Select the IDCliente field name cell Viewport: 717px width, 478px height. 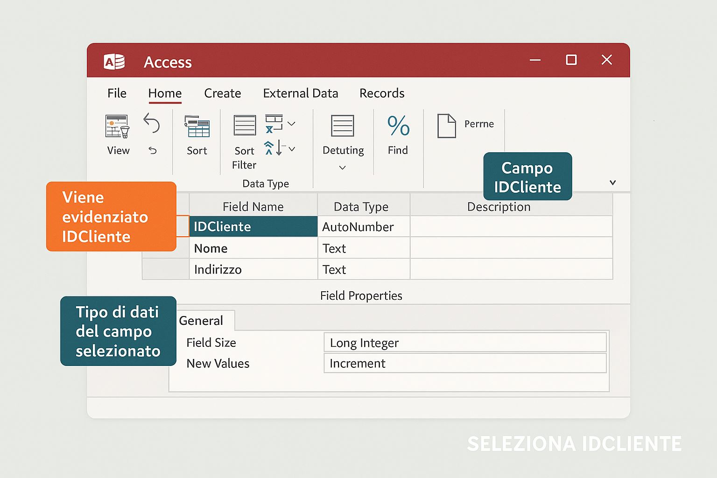253,227
